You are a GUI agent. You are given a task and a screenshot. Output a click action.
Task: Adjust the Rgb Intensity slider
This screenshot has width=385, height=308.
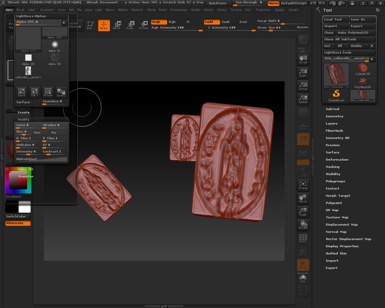177,28
